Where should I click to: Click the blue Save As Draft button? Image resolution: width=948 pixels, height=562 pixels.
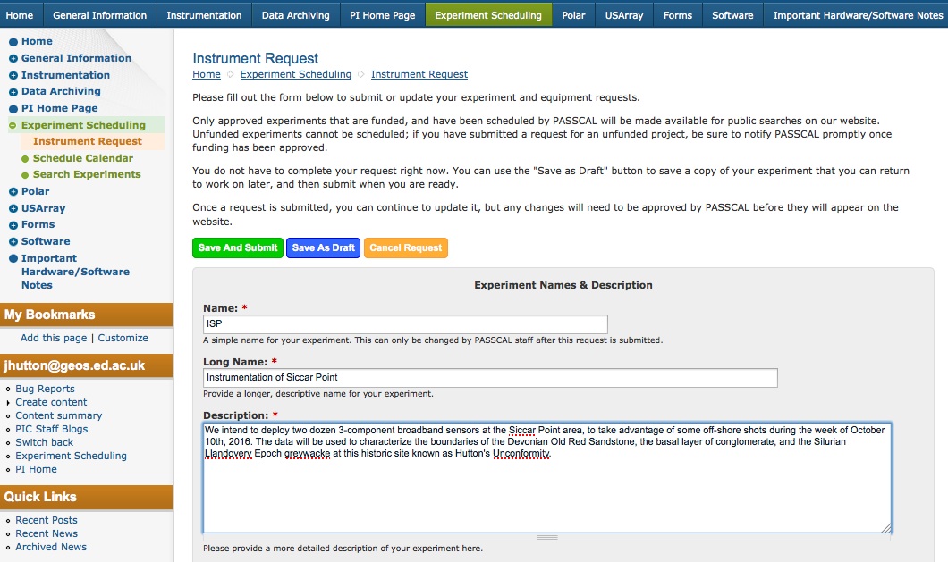(x=323, y=248)
